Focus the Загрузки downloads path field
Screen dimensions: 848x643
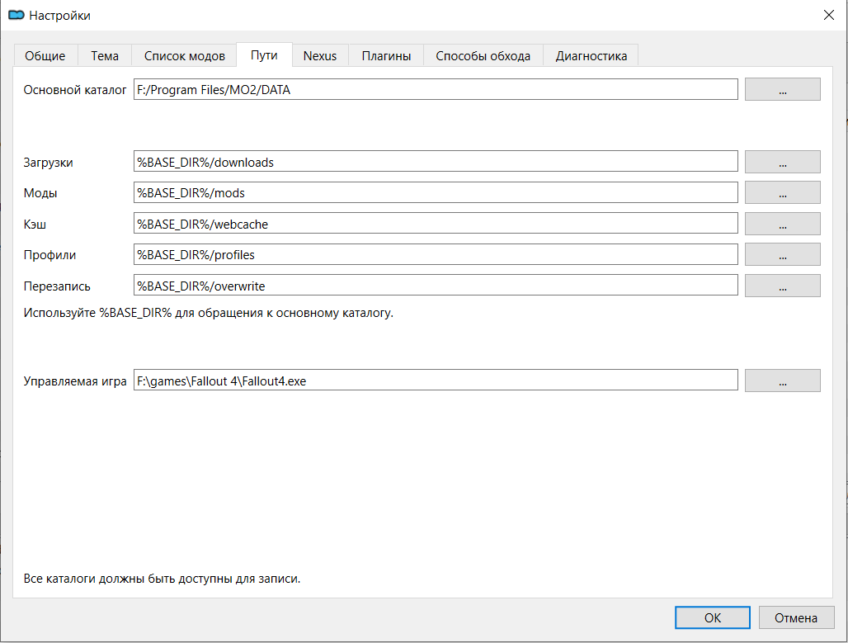point(435,162)
